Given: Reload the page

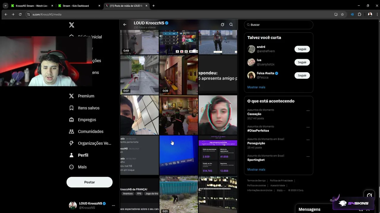Looking at the screenshot, I should point(20,14).
